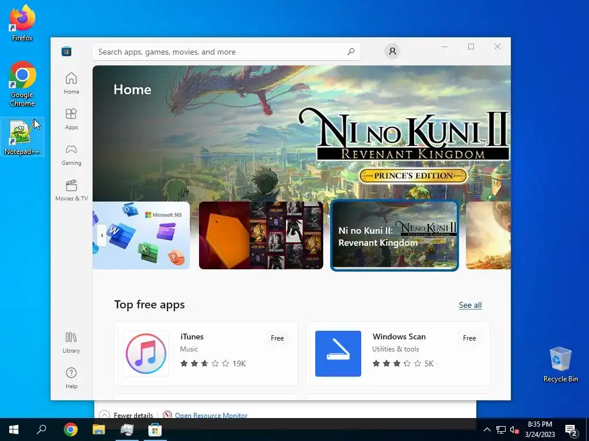
Task: Open the user account profile icon
Action: pos(392,51)
